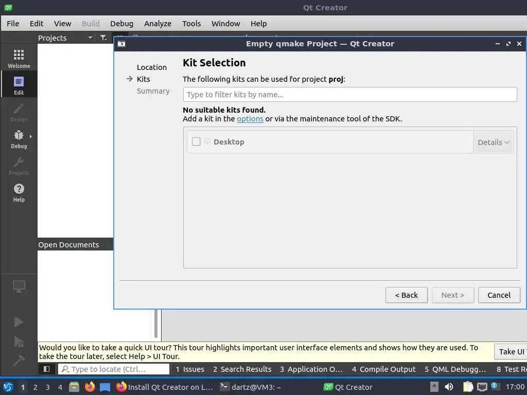527x395 pixels.
Task: Click the Open Documents pane header
Action: point(75,244)
